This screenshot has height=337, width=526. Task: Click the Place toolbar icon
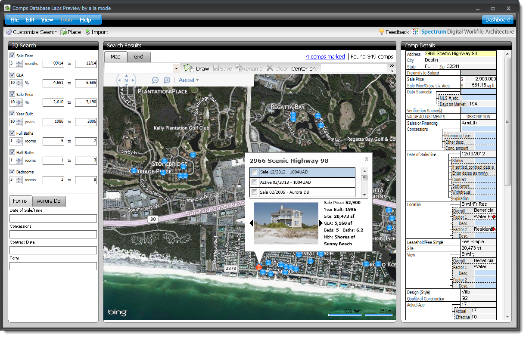pos(64,32)
